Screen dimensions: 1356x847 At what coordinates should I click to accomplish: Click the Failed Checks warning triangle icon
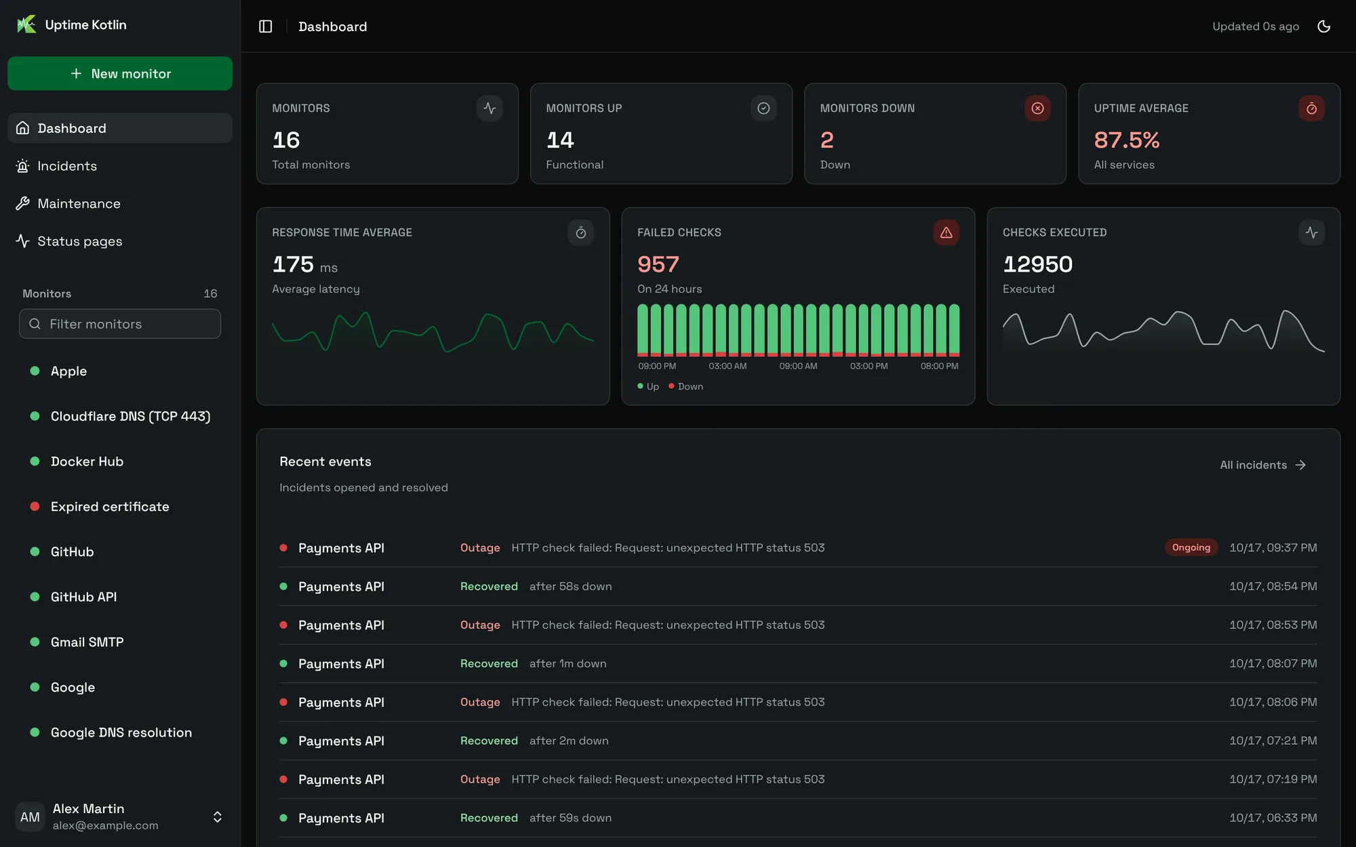[x=946, y=233]
